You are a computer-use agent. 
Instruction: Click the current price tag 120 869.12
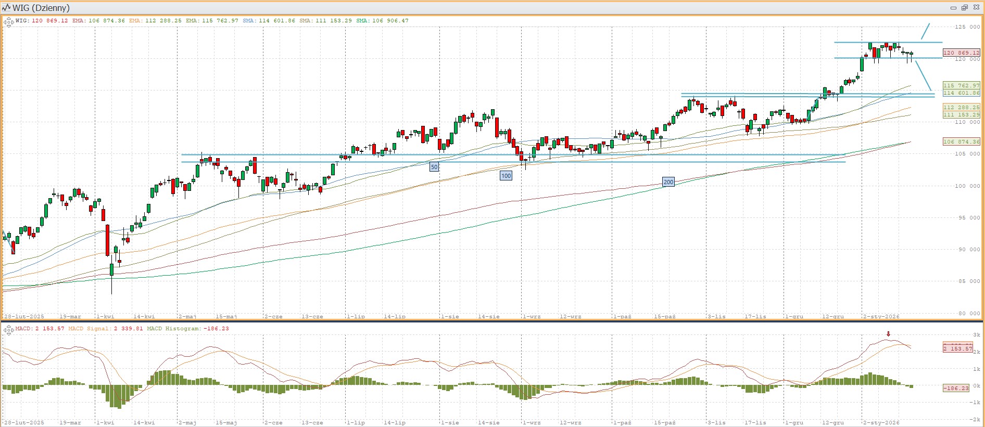pyautogui.click(x=961, y=53)
